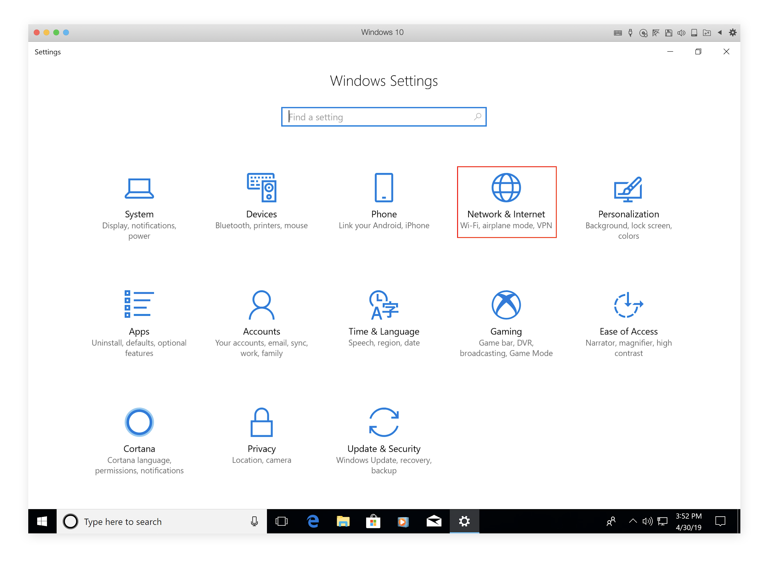
Task: Click the Find a setting search box
Action: pyautogui.click(x=383, y=117)
